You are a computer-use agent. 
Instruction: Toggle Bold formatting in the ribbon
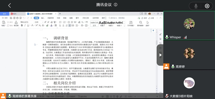(x=22, y=25)
